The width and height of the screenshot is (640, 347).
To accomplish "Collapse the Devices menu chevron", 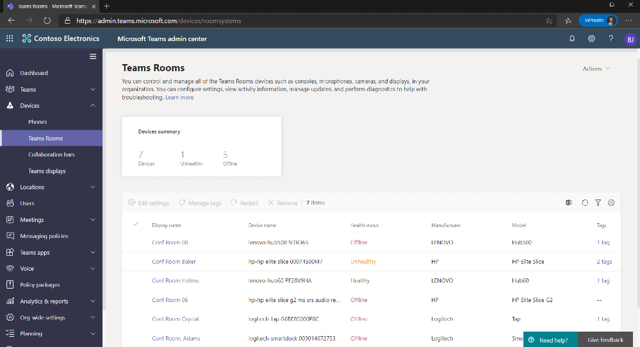I will pyautogui.click(x=93, y=105).
